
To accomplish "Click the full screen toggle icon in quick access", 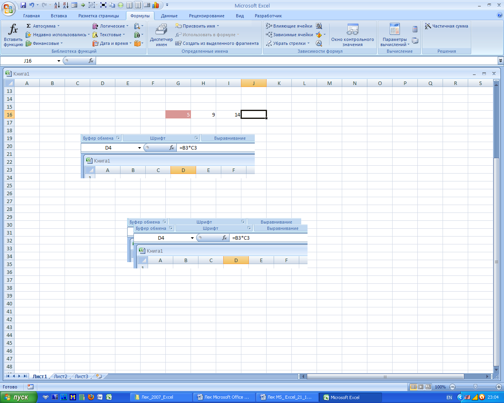I will [103, 5].
